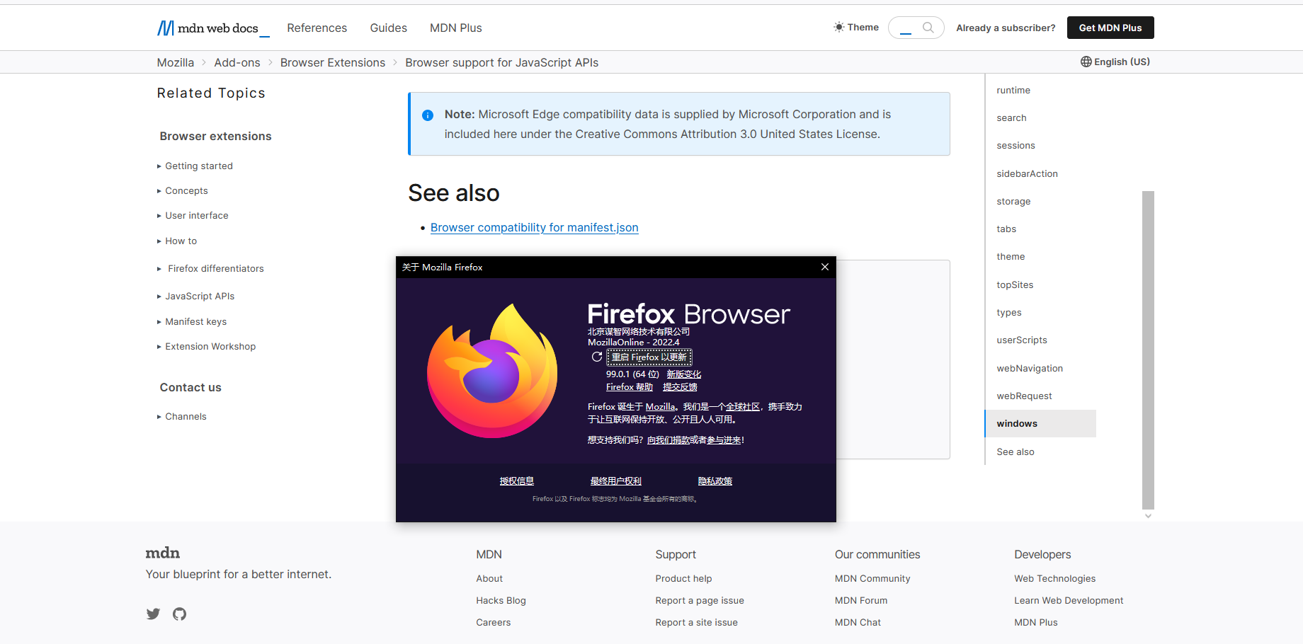Jump to See also in contents
Image resolution: width=1303 pixels, height=644 pixels.
[1015, 452]
